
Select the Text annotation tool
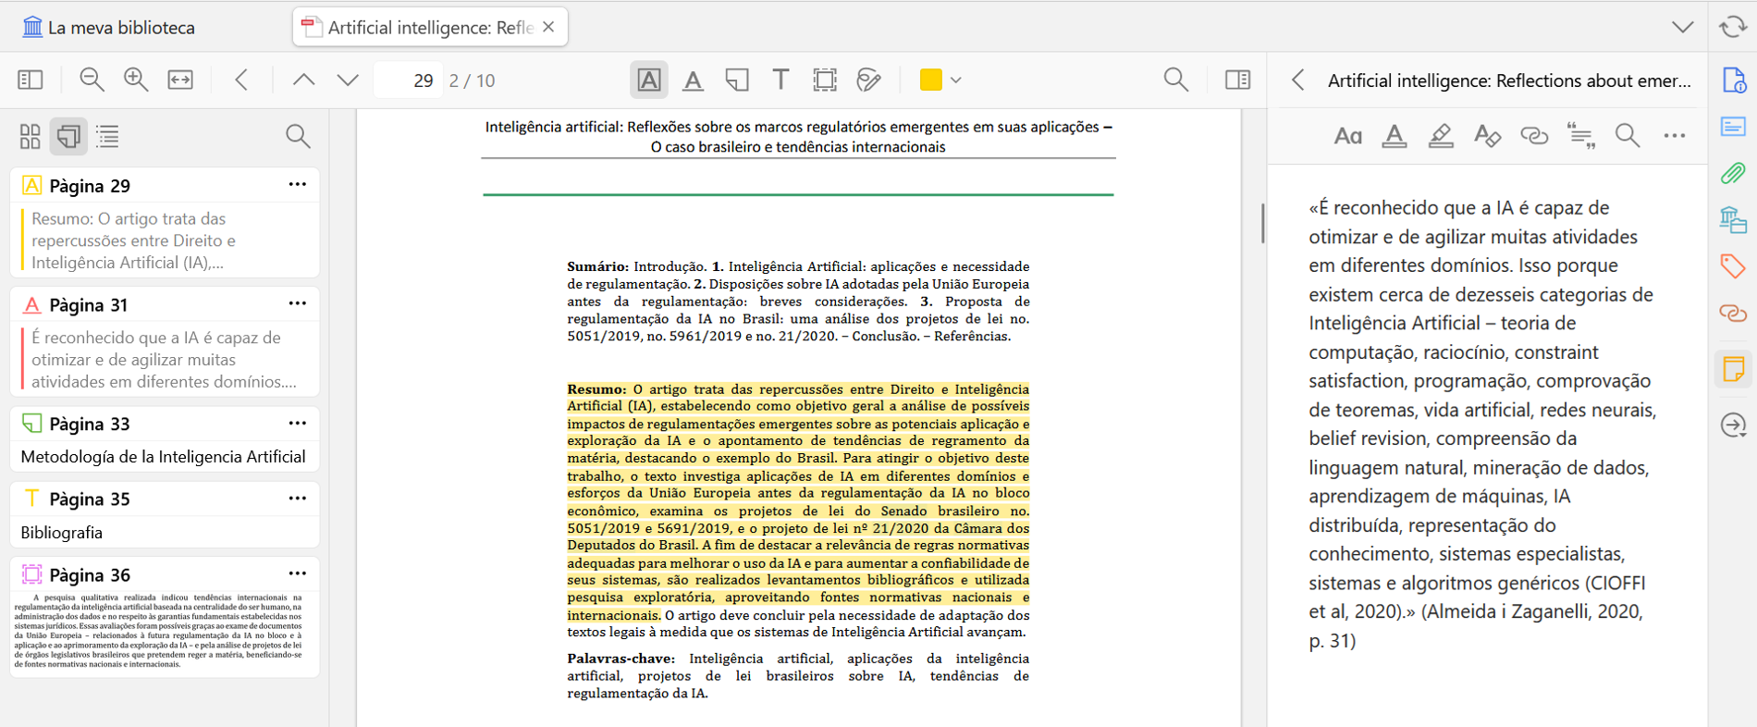click(781, 80)
